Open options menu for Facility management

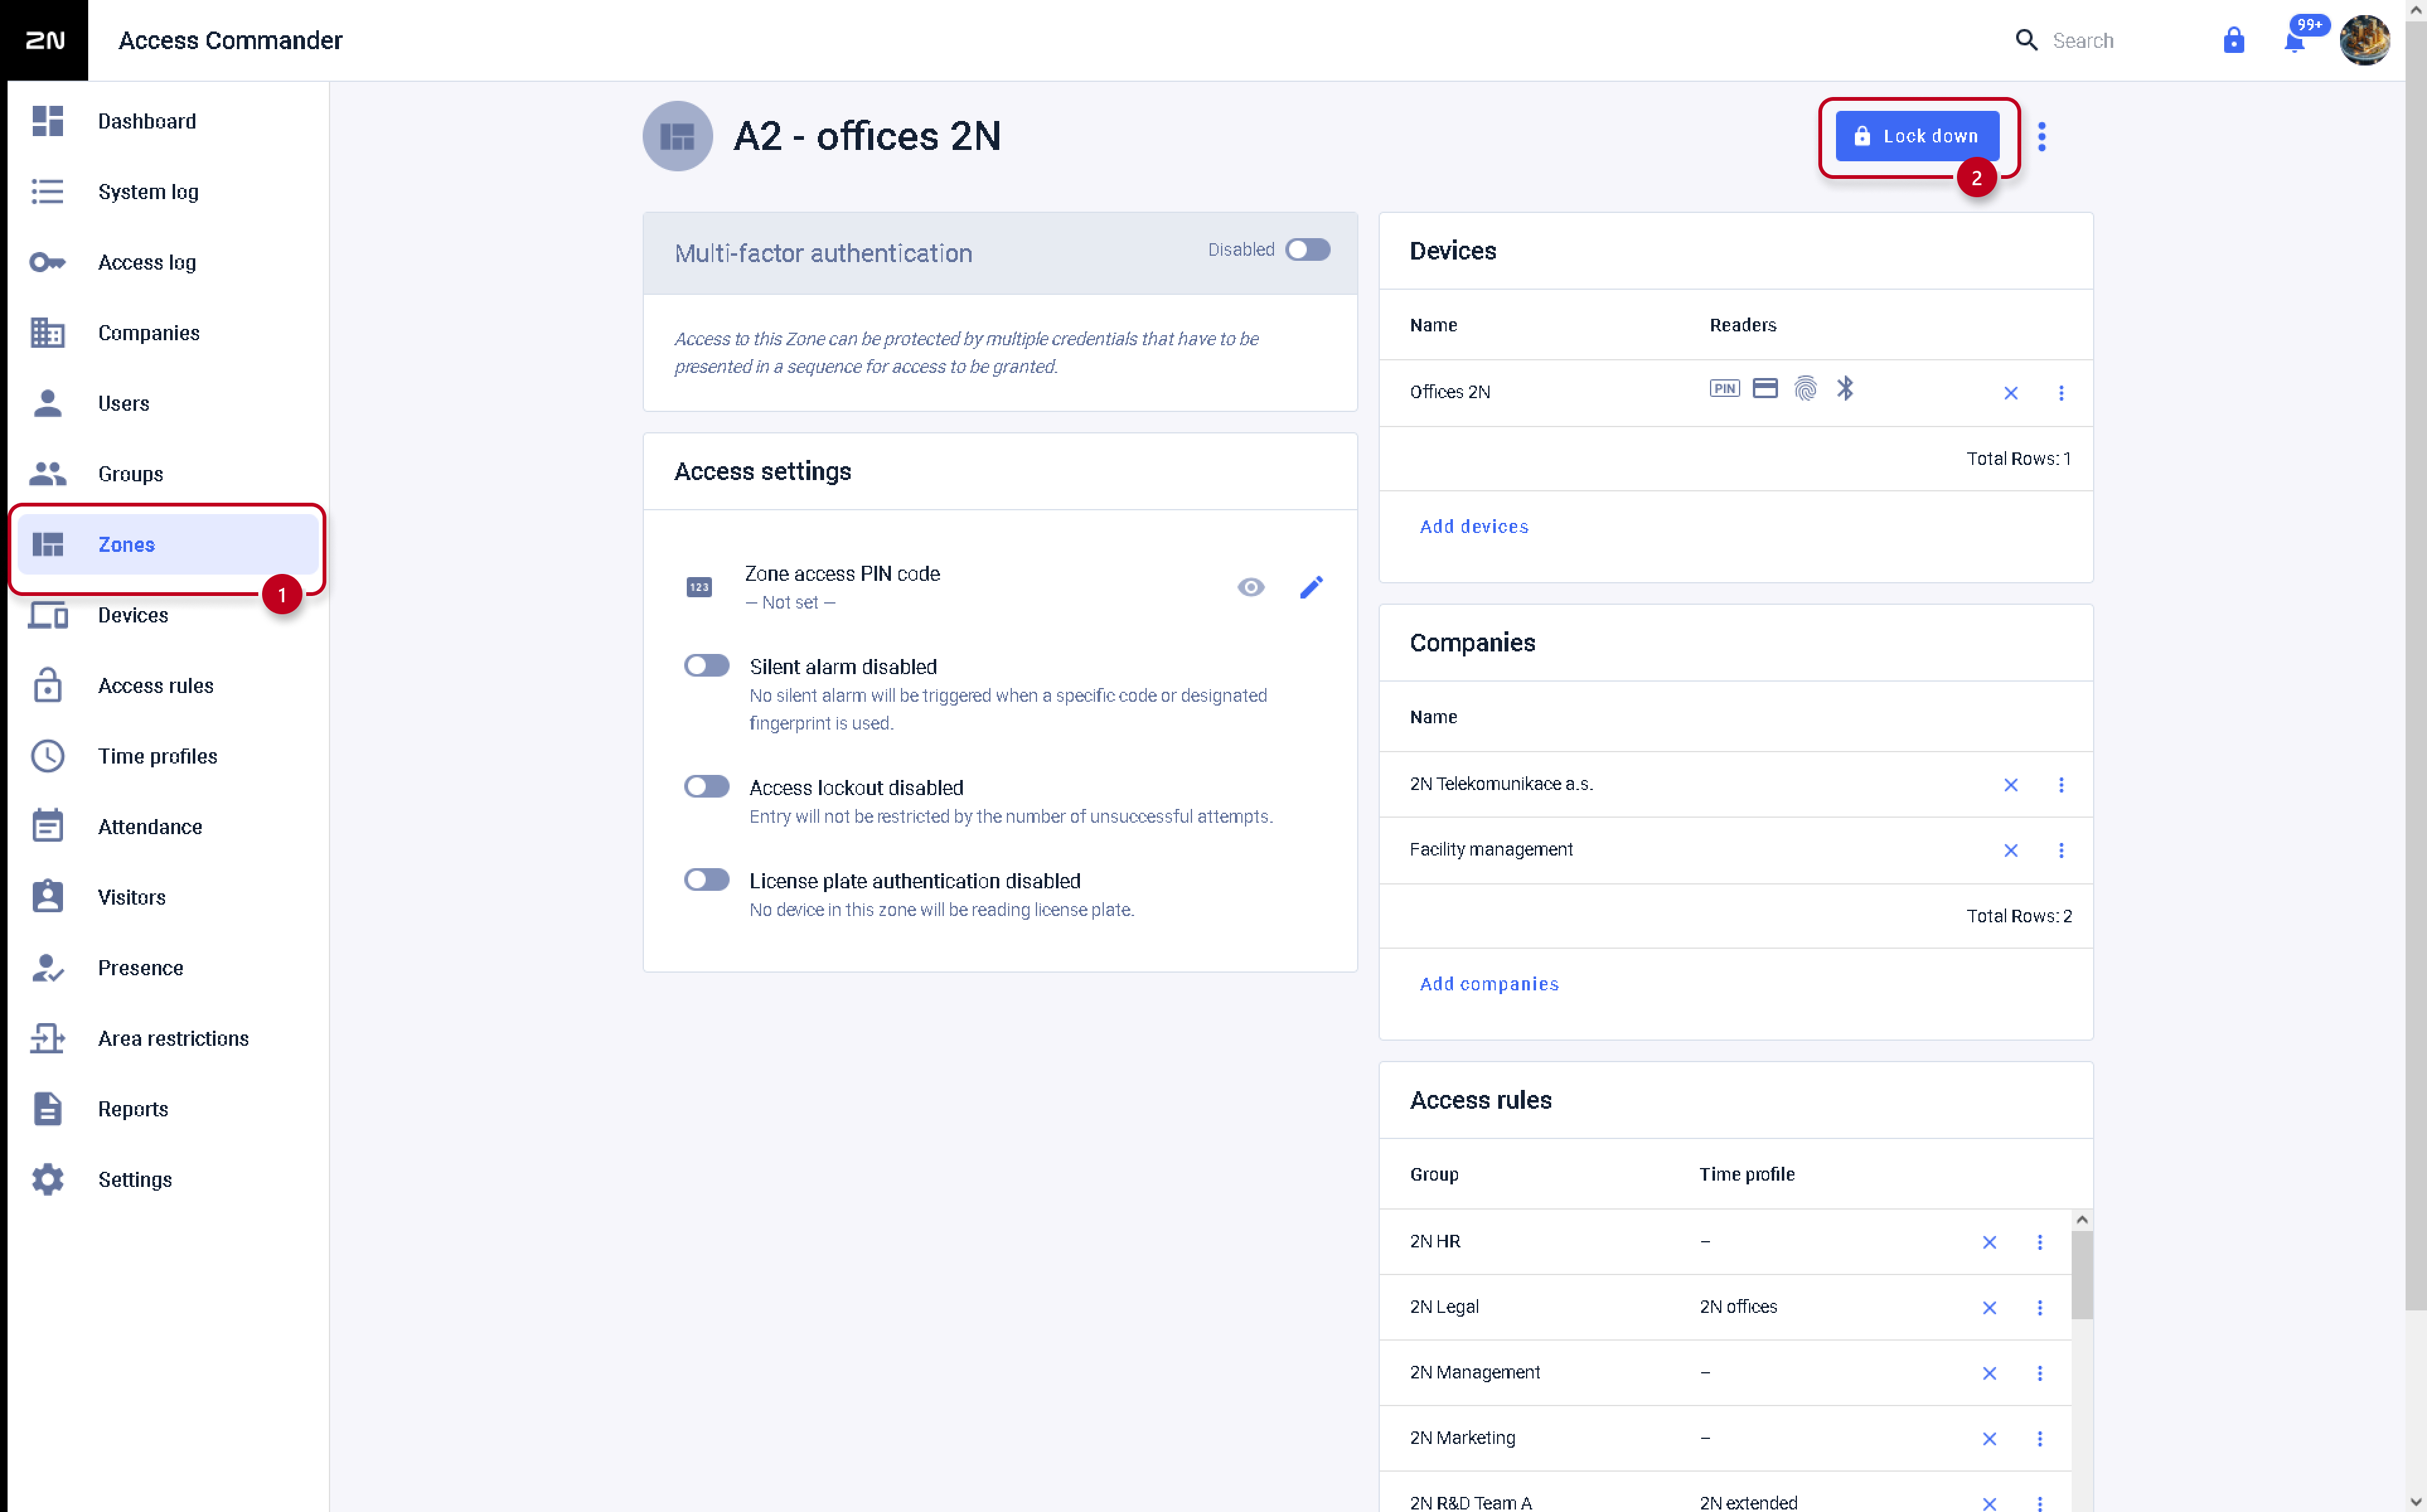click(2061, 851)
